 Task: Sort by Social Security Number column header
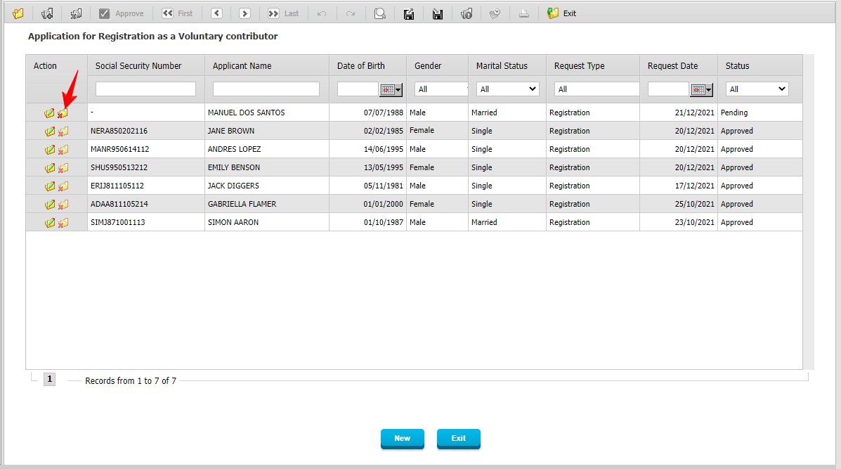[x=138, y=66]
